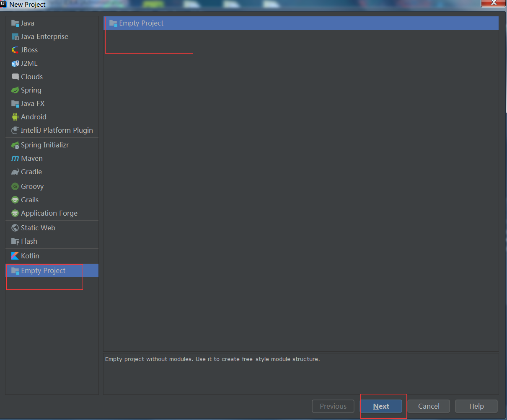Select Maven project type

click(x=52, y=159)
